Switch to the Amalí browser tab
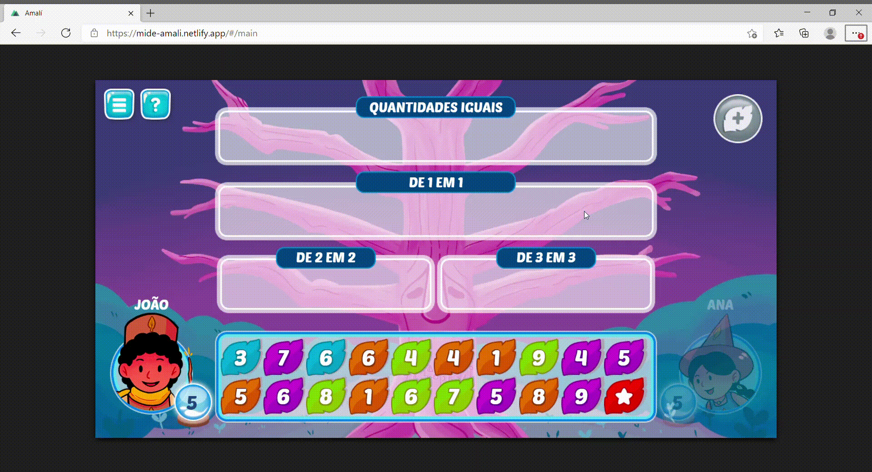The width and height of the screenshot is (872, 472). [68, 13]
